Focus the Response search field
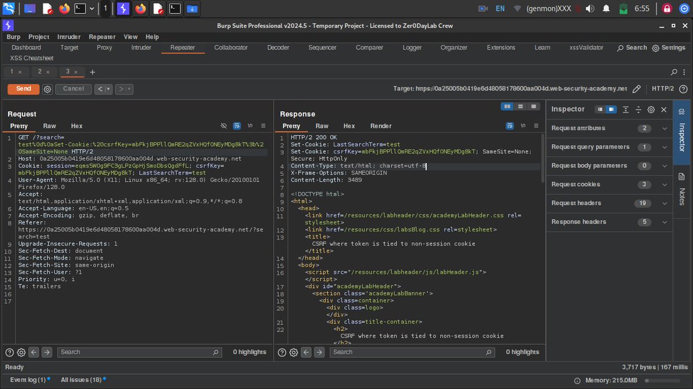The height and width of the screenshot is (389, 693). click(x=412, y=352)
